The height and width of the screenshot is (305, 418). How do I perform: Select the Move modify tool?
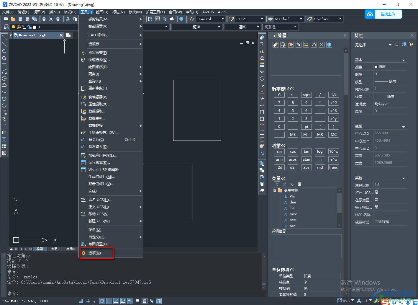tap(262, 71)
